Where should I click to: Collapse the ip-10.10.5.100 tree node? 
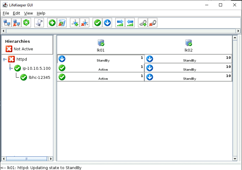click(x=10, y=68)
